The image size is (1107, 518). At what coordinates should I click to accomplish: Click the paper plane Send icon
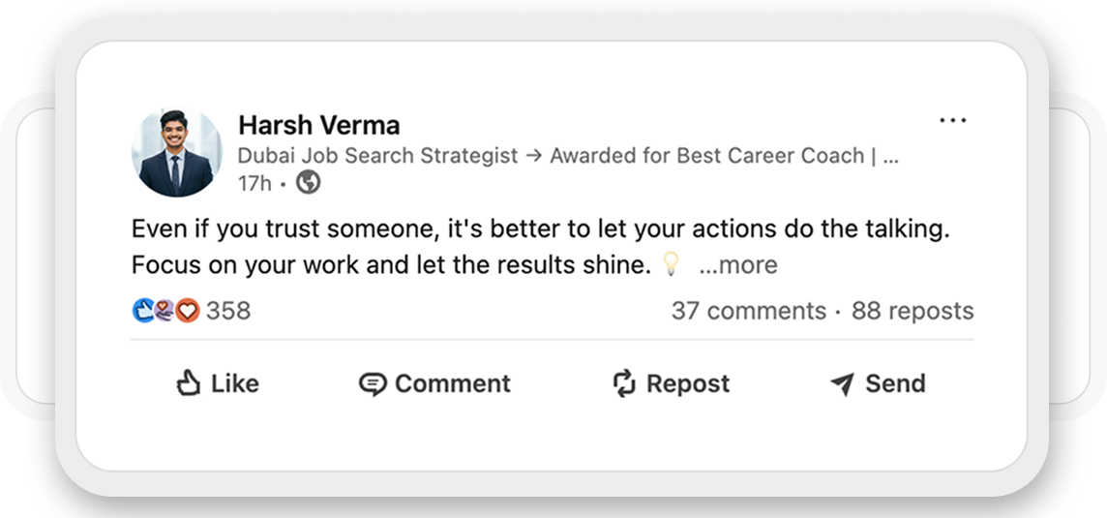(842, 384)
